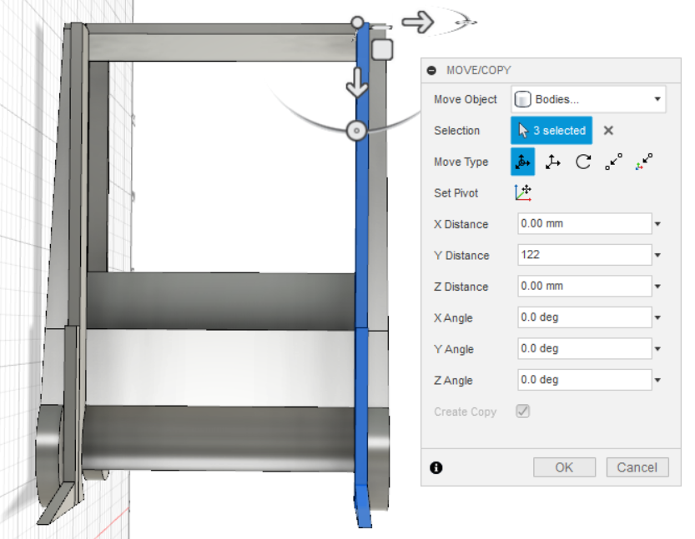
Task: Expand the X Distance dropdown arrow
Action: pos(657,224)
